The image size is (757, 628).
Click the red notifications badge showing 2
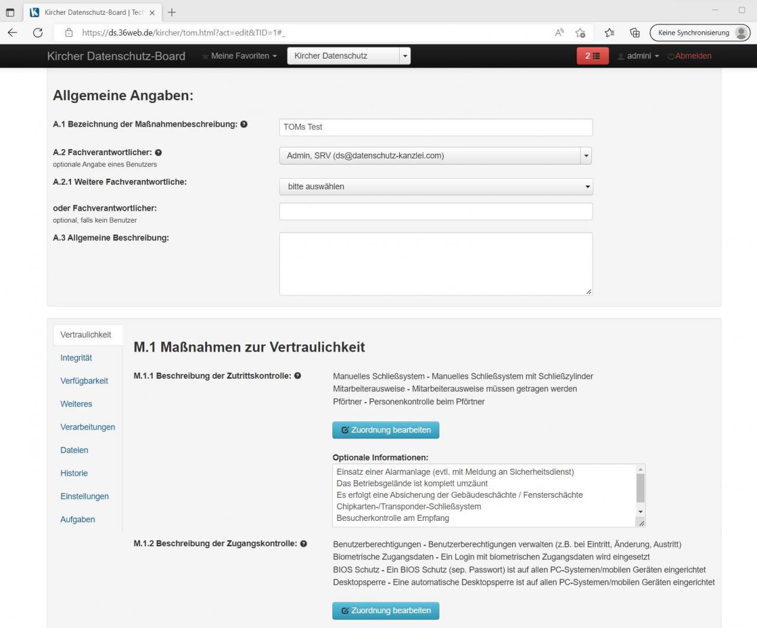593,56
